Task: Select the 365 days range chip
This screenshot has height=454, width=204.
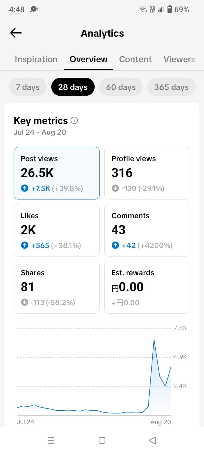Action: [x=171, y=87]
